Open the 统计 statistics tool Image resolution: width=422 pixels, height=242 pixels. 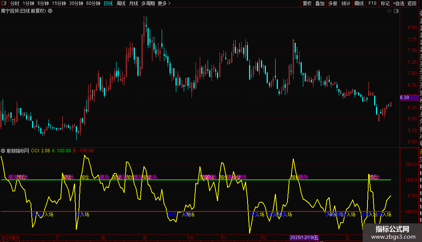coord(346,3)
